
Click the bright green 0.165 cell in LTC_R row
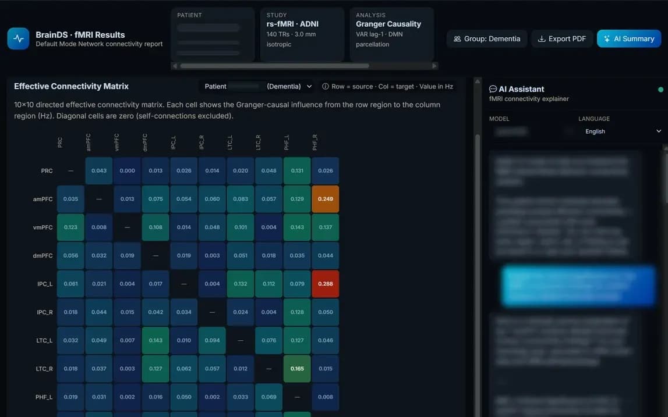point(297,369)
